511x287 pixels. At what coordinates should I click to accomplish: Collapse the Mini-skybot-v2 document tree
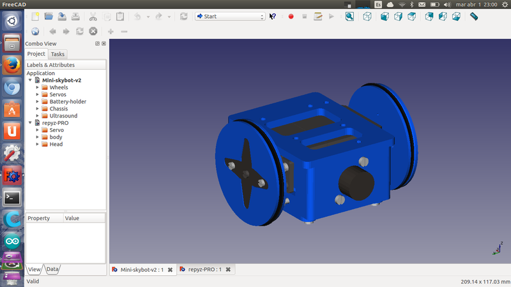[30, 80]
